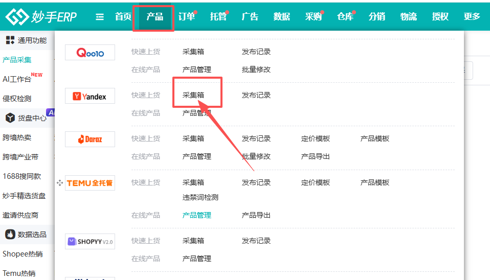Open SHOPYY 发布记录
The image size is (490, 280).
pos(256,241)
